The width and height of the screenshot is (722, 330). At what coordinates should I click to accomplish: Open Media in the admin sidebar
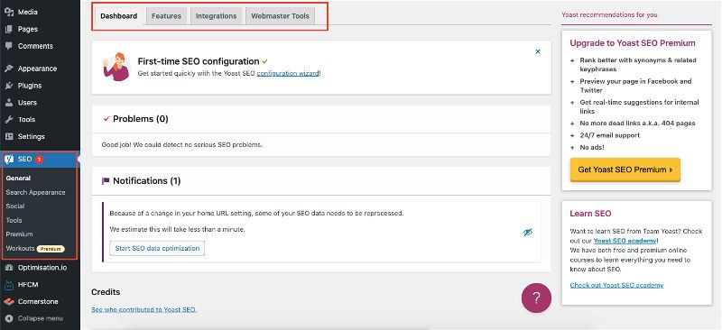tap(28, 12)
